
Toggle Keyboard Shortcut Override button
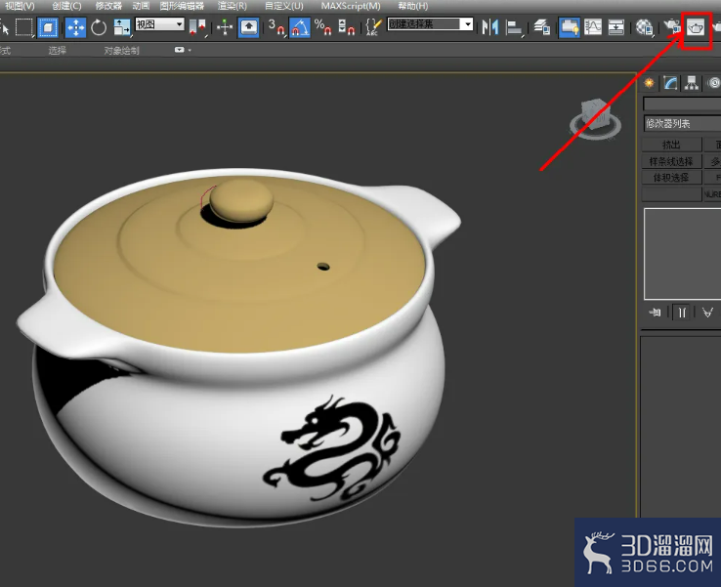(249, 27)
